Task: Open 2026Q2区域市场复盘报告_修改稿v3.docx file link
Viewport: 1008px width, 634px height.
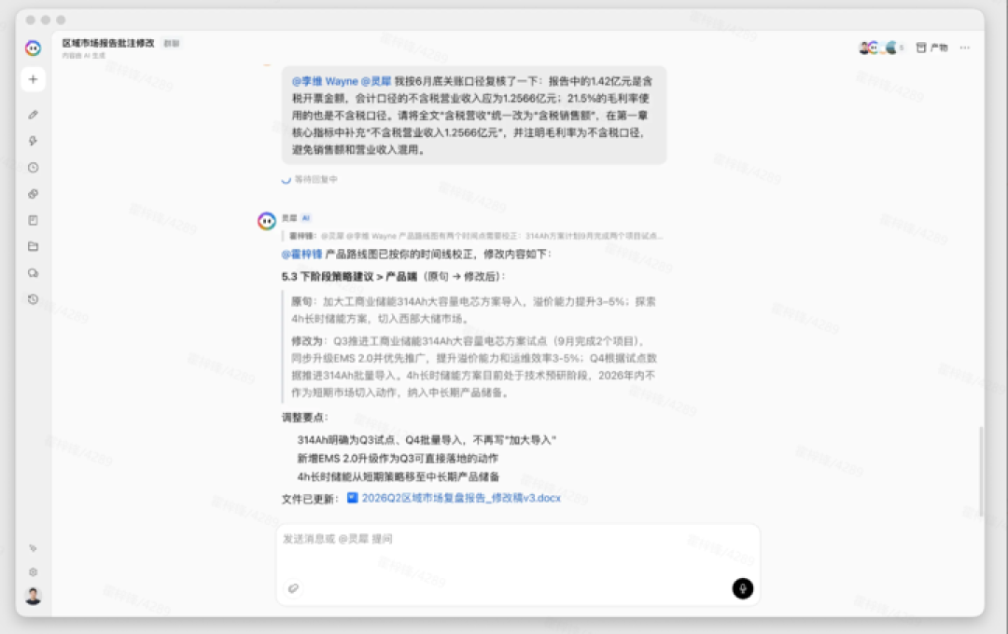Action: [461, 498]
